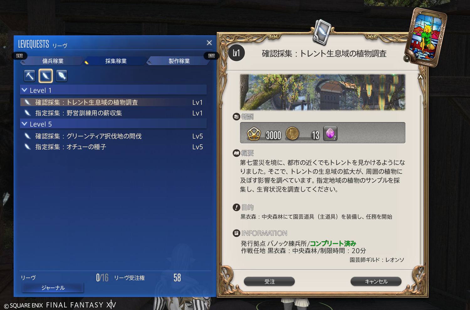This screenshot has height=310, width=470.
Task: Switch to the 製作稼業 tab
Action: [179, 61]
